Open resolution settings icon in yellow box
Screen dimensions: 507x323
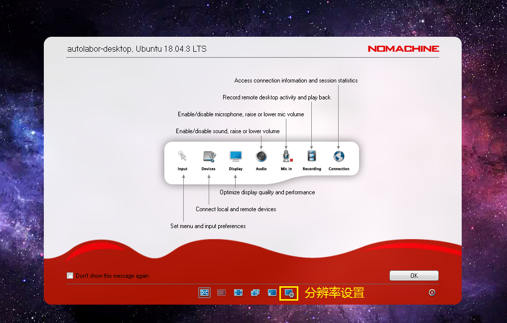[x=289, y=293]
